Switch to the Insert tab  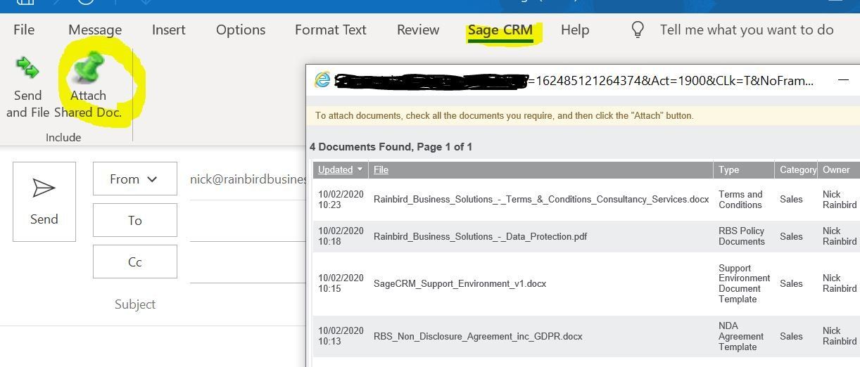point(169,30)
